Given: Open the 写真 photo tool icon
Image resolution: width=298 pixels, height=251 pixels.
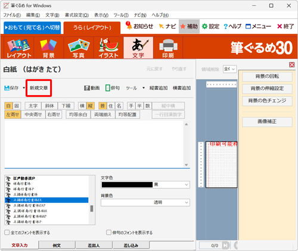Looking at the screenshot, I should click(x=79, y=48).
